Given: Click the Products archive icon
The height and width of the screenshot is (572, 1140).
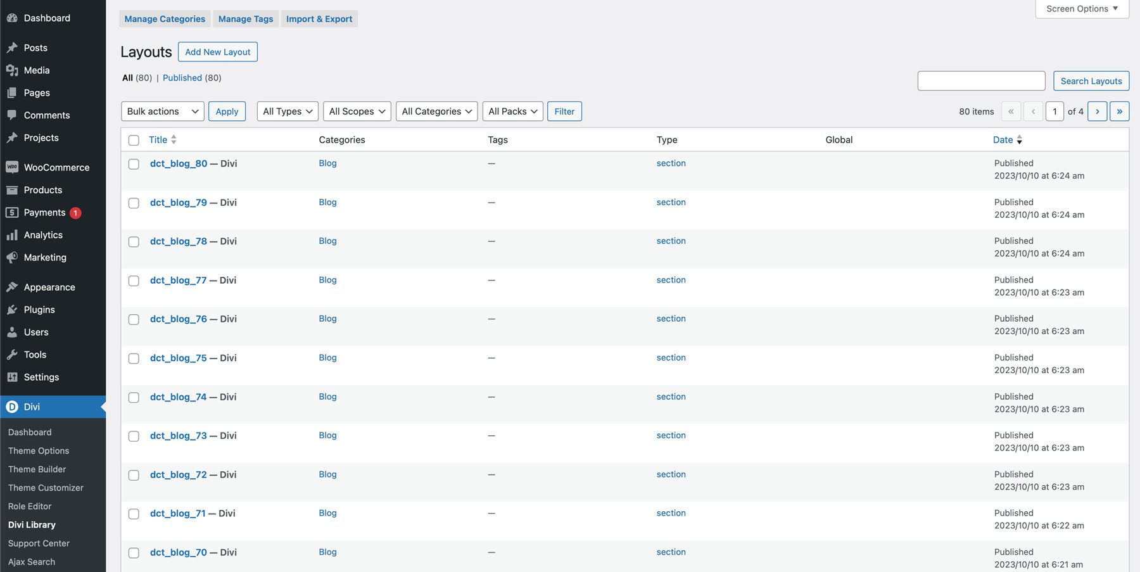Looking at the screenshot, I should point(12,190).
